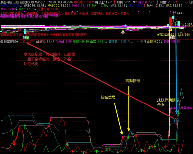Click the 财 tag below the candles
193x154 pixels.
[x=25, y=37]
